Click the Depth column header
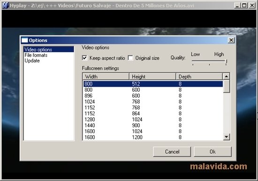 [x=199, y=76]
